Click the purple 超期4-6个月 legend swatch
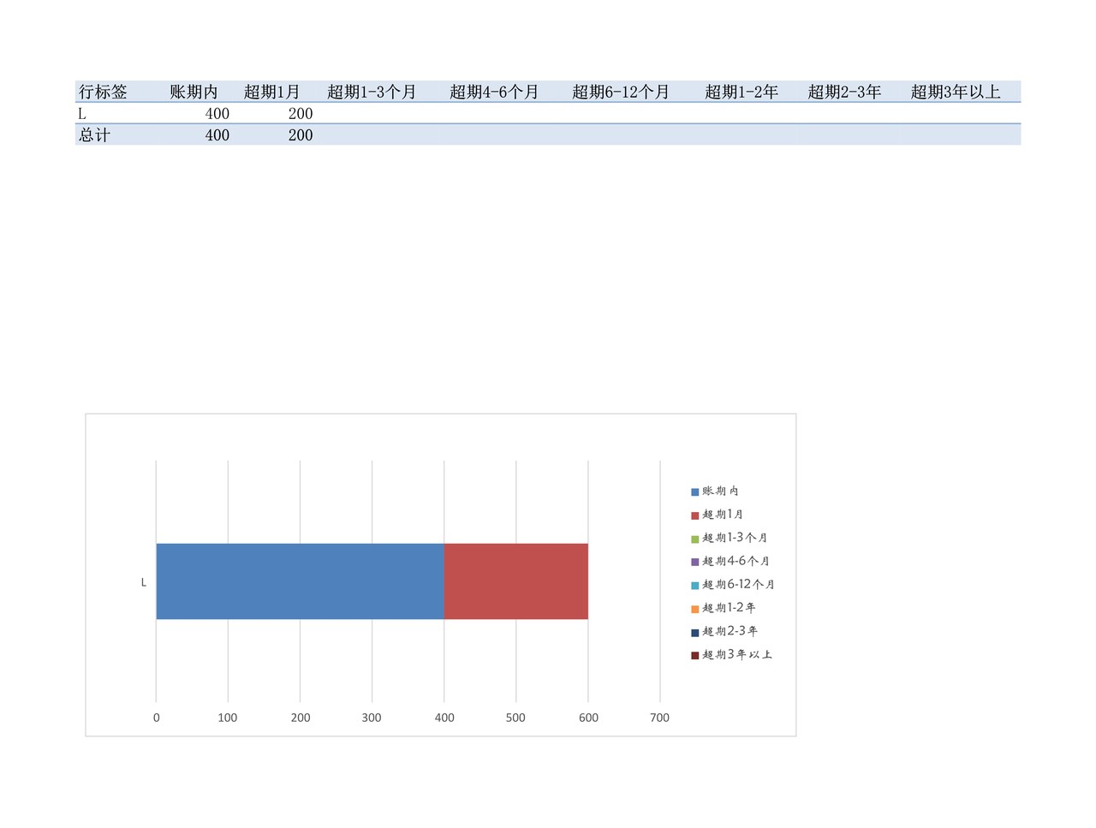 pyautogui.click(x=695, y=562)
